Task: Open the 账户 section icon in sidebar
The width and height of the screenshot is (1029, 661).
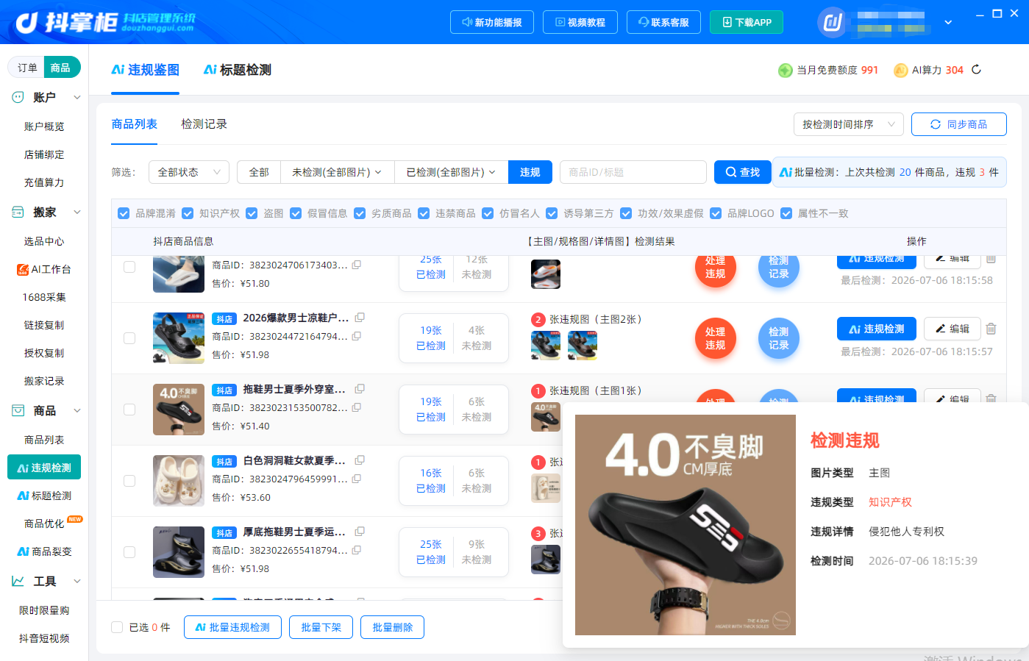Action: pyautogui.click(x=18, y=97)
